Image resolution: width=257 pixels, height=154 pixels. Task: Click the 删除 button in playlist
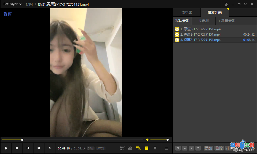(219, 148)
